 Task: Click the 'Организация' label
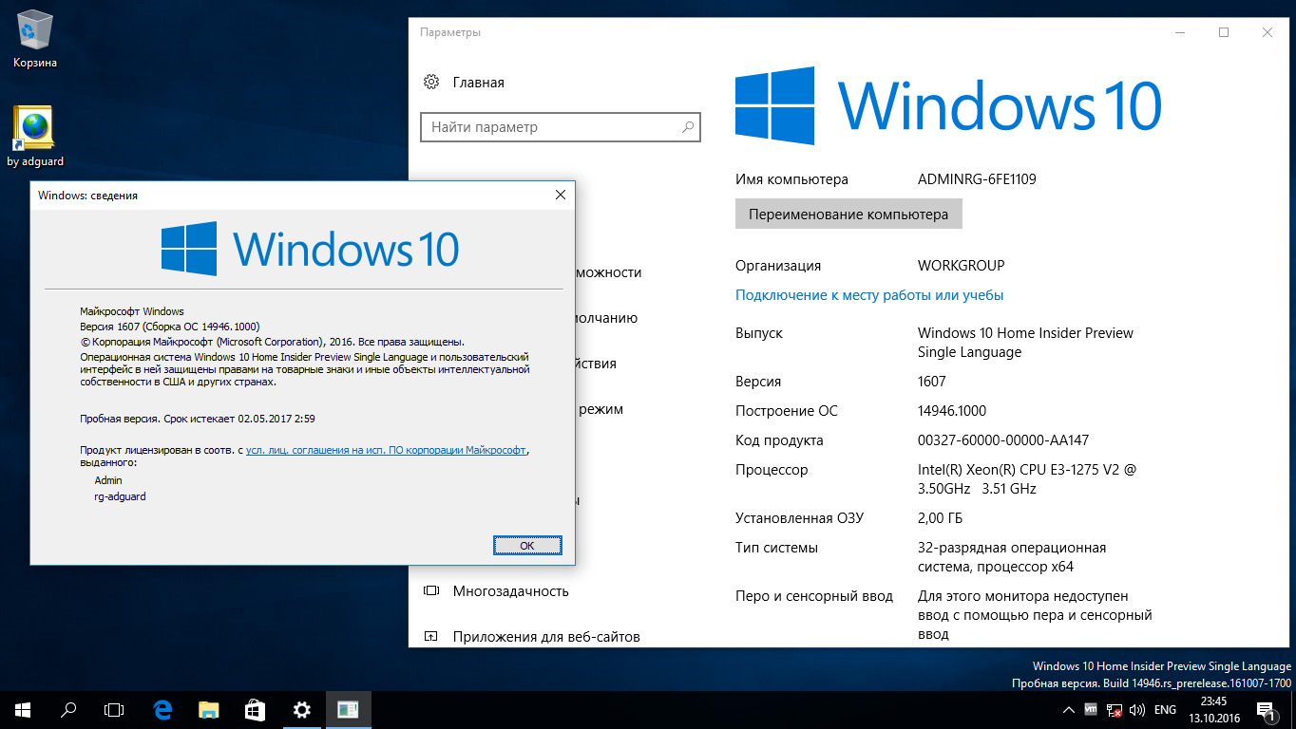click(x=778, y=266)
